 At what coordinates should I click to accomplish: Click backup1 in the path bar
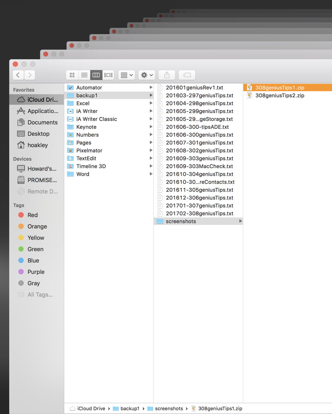coord(129,408)
